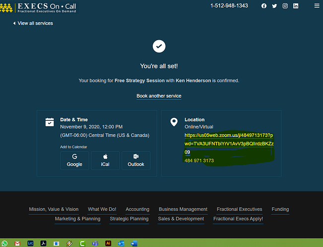Open Outlook from the taskbar
This screenshot has height=247, width=323.
121,244
